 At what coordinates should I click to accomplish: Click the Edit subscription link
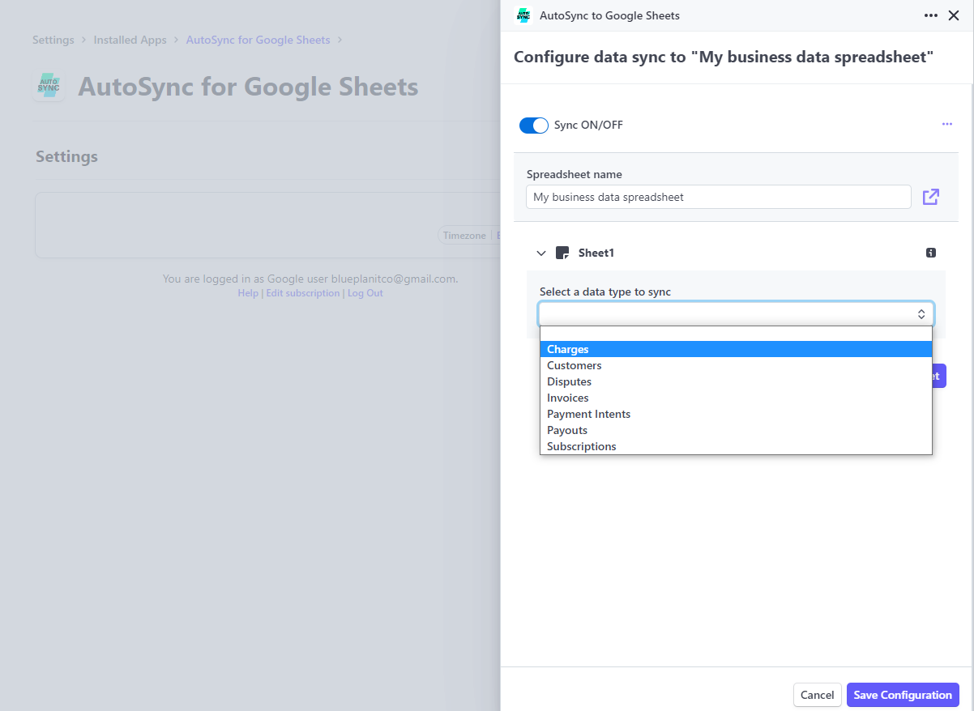pos(303,293)
